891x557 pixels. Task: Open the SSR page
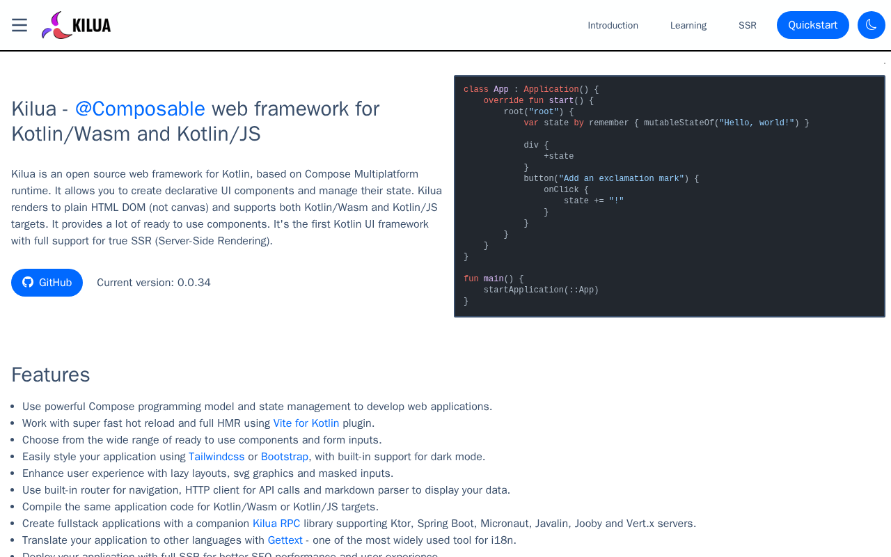point(748,25)
